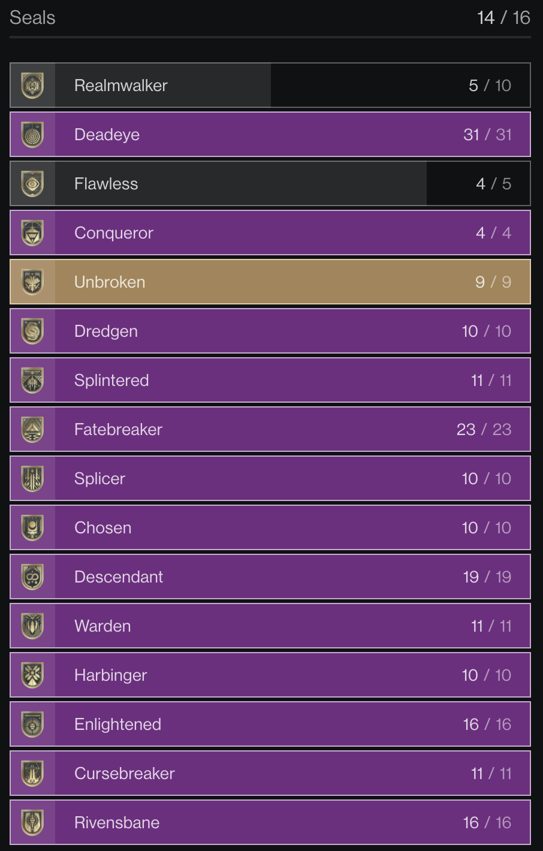Click the Harbinger seal emblem icon

[x=32, y=675]
